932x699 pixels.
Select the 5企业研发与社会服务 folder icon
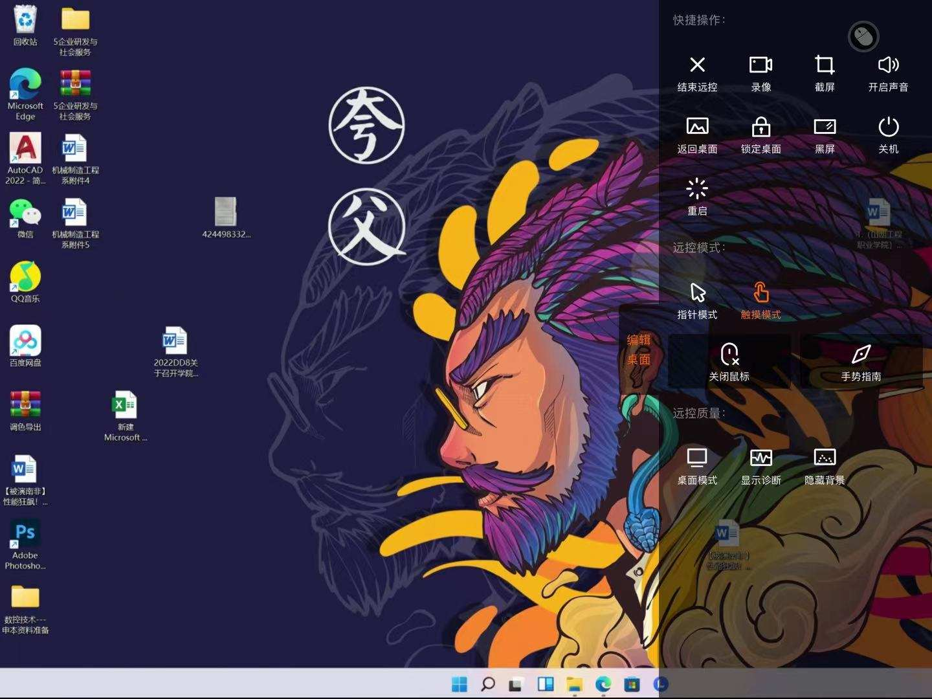75,30
